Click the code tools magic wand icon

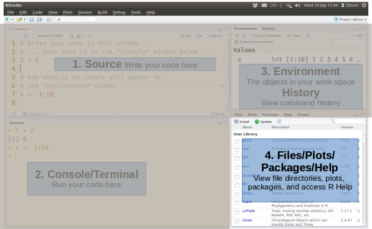(79, 36)
